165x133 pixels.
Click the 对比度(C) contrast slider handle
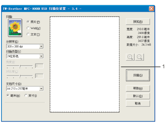[x=20, y=76]
